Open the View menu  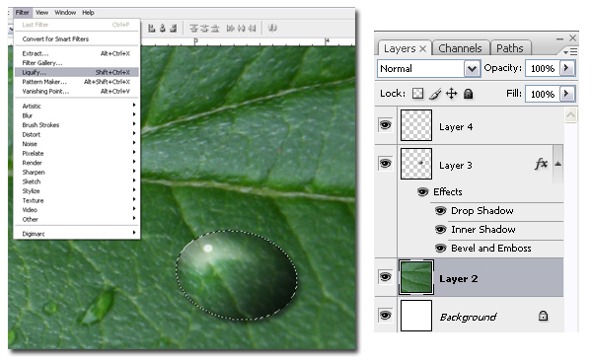tap(41, 13)
